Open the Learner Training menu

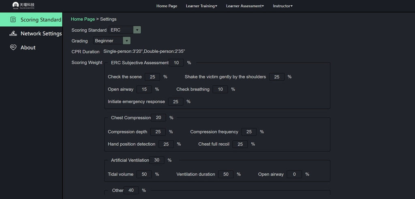coord(201,6)
